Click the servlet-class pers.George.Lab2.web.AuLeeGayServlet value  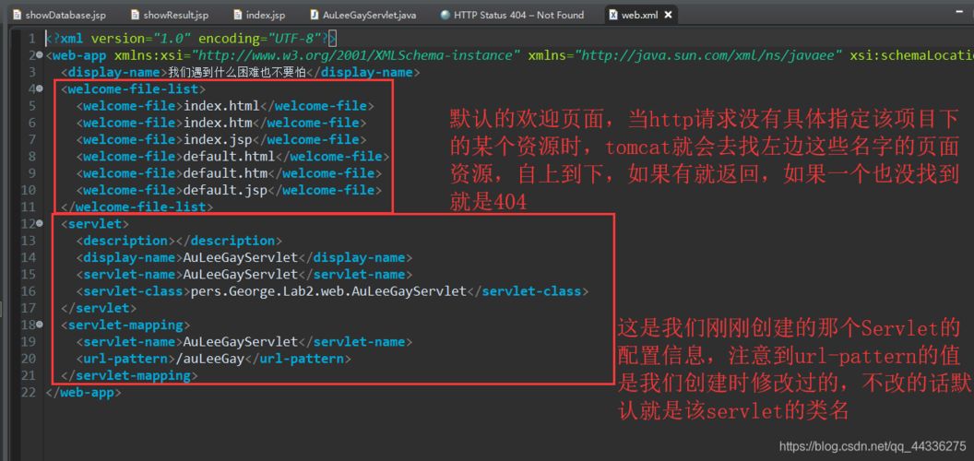coord(328,290)
